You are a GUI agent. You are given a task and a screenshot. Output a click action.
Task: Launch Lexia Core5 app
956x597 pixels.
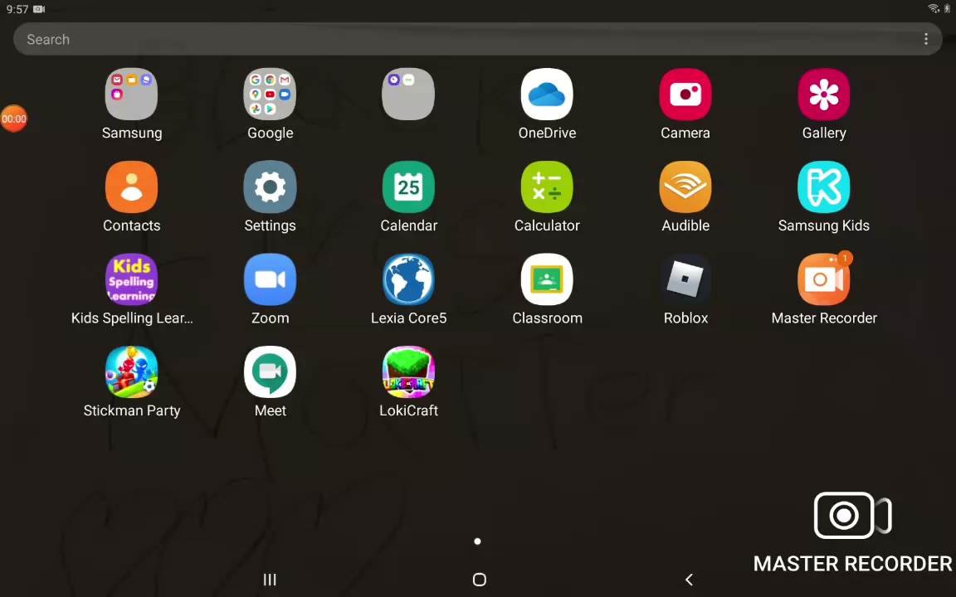[x=408, y=281]
